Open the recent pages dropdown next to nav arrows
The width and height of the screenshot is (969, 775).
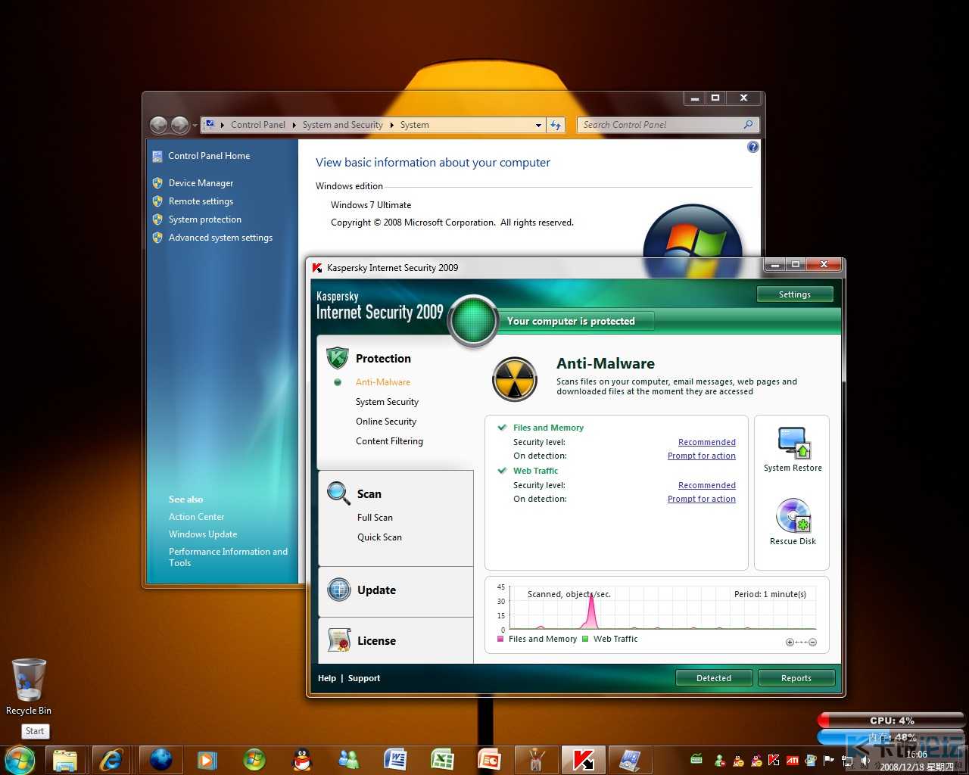point(195,125)
